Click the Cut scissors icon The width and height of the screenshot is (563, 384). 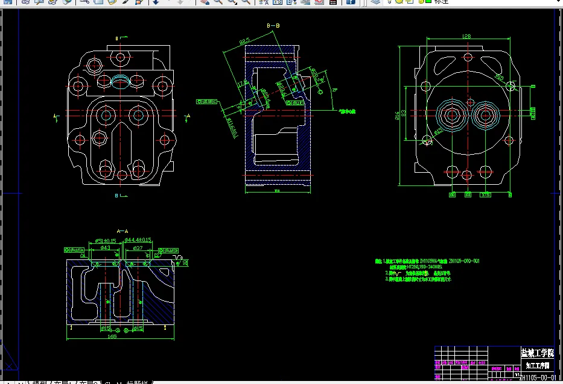coord(84,2)
